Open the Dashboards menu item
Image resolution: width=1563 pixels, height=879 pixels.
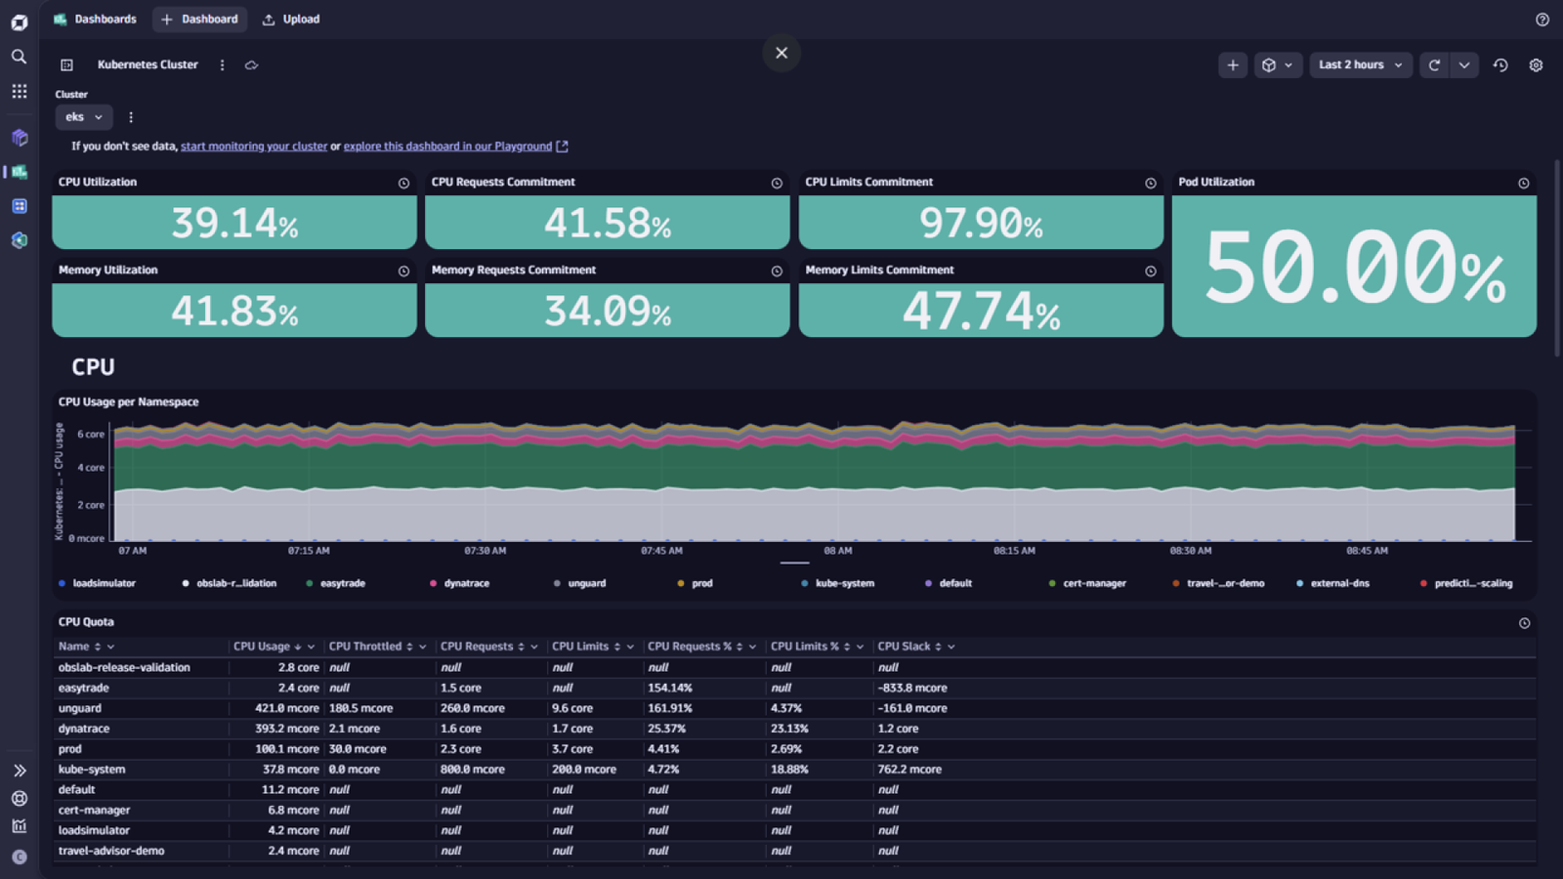pos(95,20)
